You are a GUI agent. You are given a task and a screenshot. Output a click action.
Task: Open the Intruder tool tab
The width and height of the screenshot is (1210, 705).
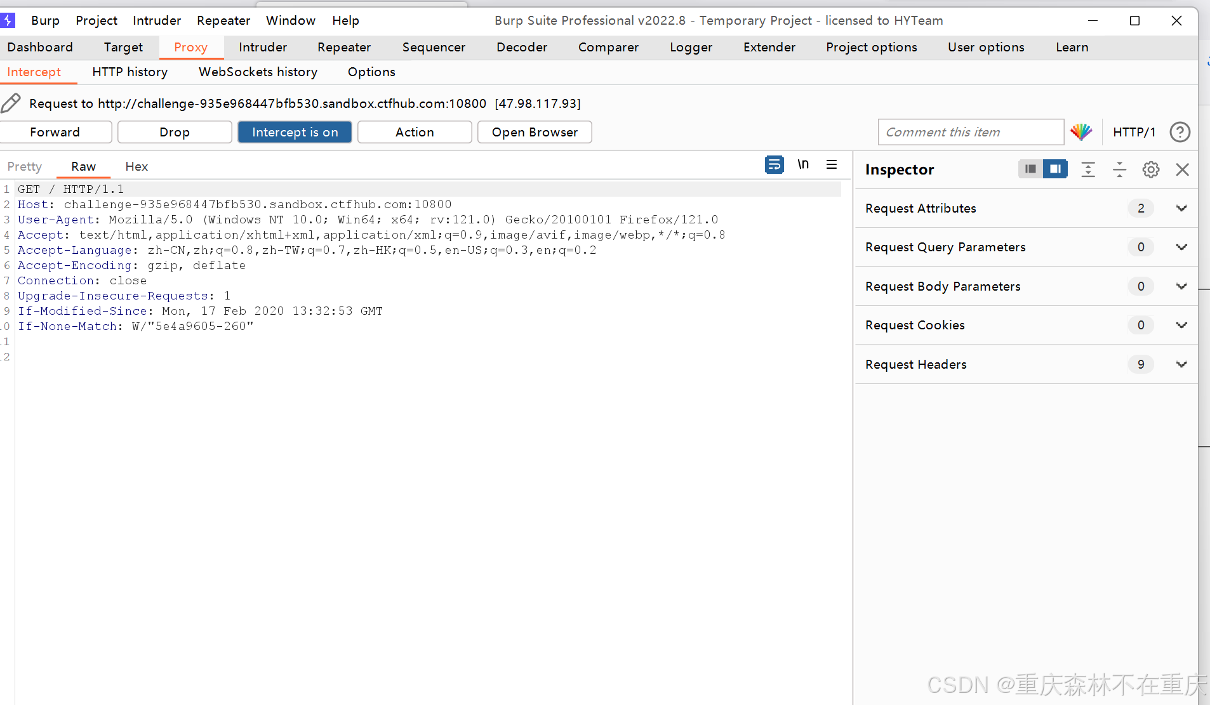coord(263,47)
